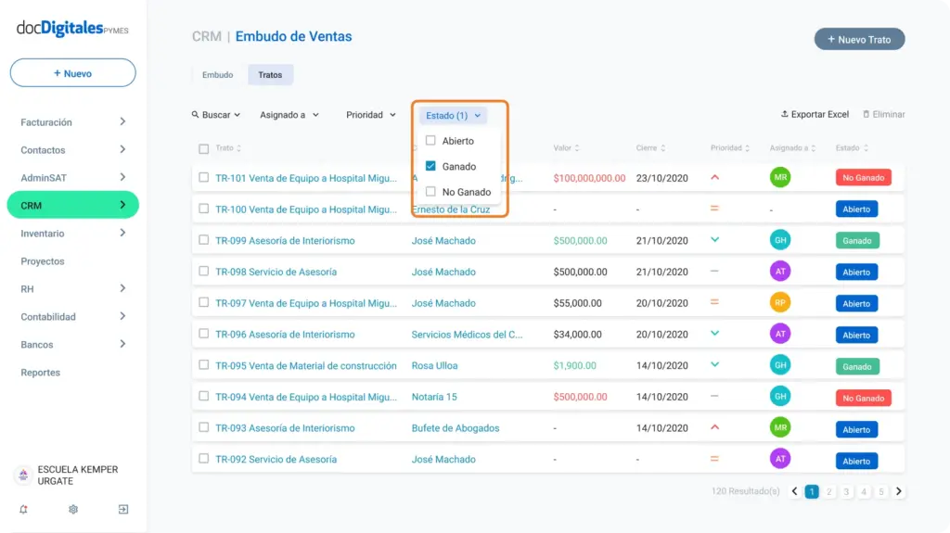Viewport: 950px width, 533px height.
Task: Click the AT avatar on TR-092 row
Action: (x=779, y=459)
